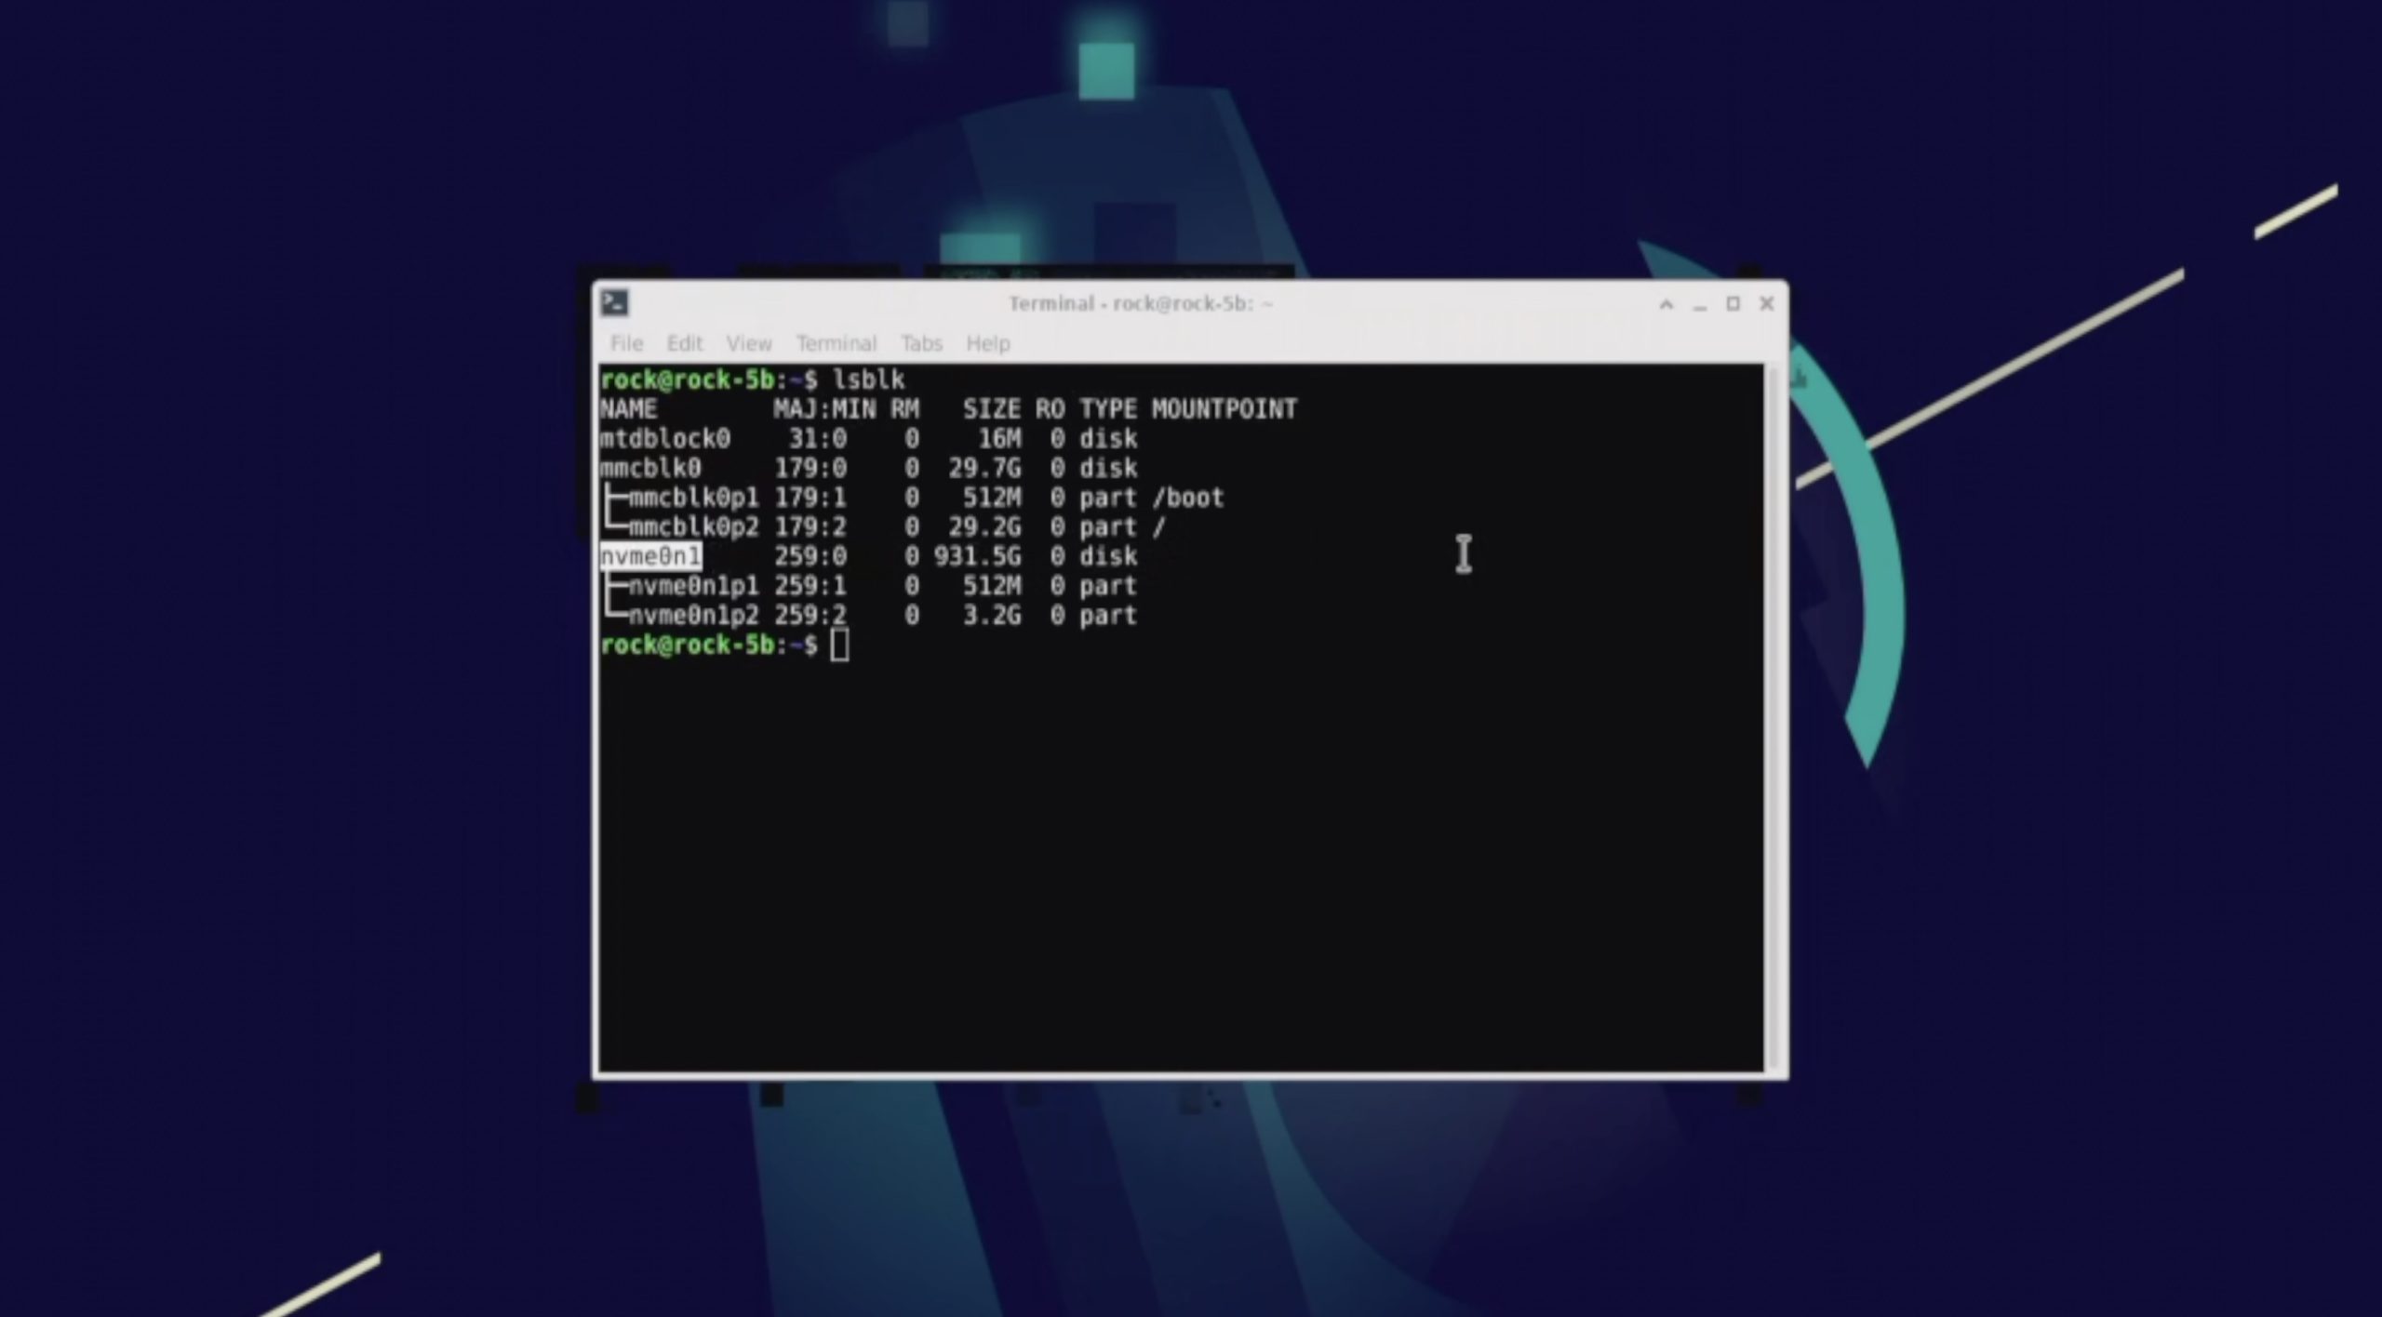
Task: Minimize the Terminal window
Action: [x=1699, y=305]
